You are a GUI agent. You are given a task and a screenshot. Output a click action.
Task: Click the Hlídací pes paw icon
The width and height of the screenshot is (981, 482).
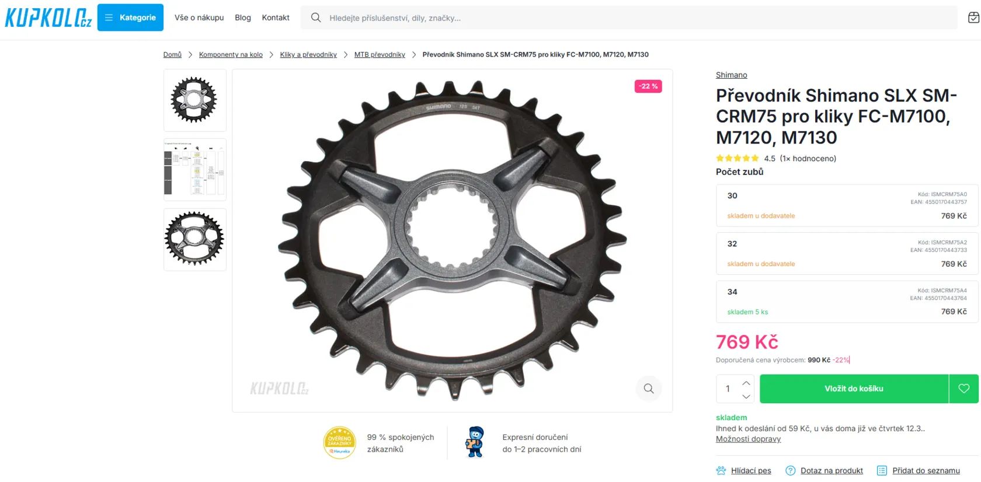coord(721,470)
